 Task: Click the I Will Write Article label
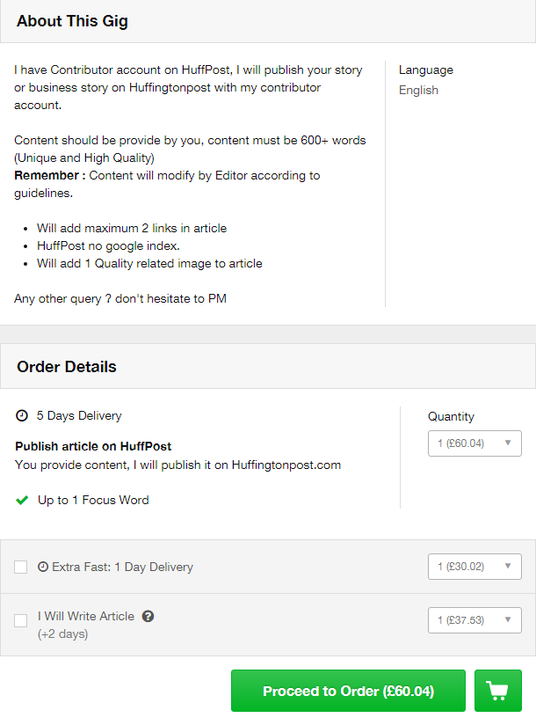pyautogui.click(x=86, y=616)
